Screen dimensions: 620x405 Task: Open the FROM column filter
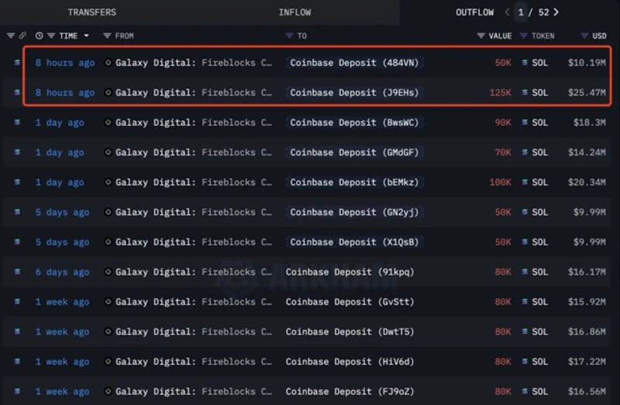point(108,36)
